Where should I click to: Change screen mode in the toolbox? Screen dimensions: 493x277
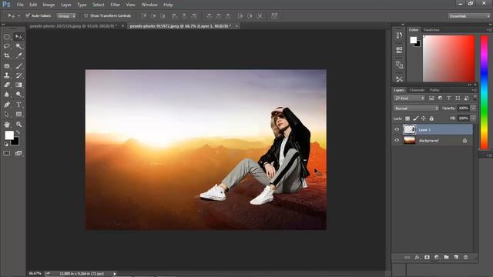coord(18,153)
